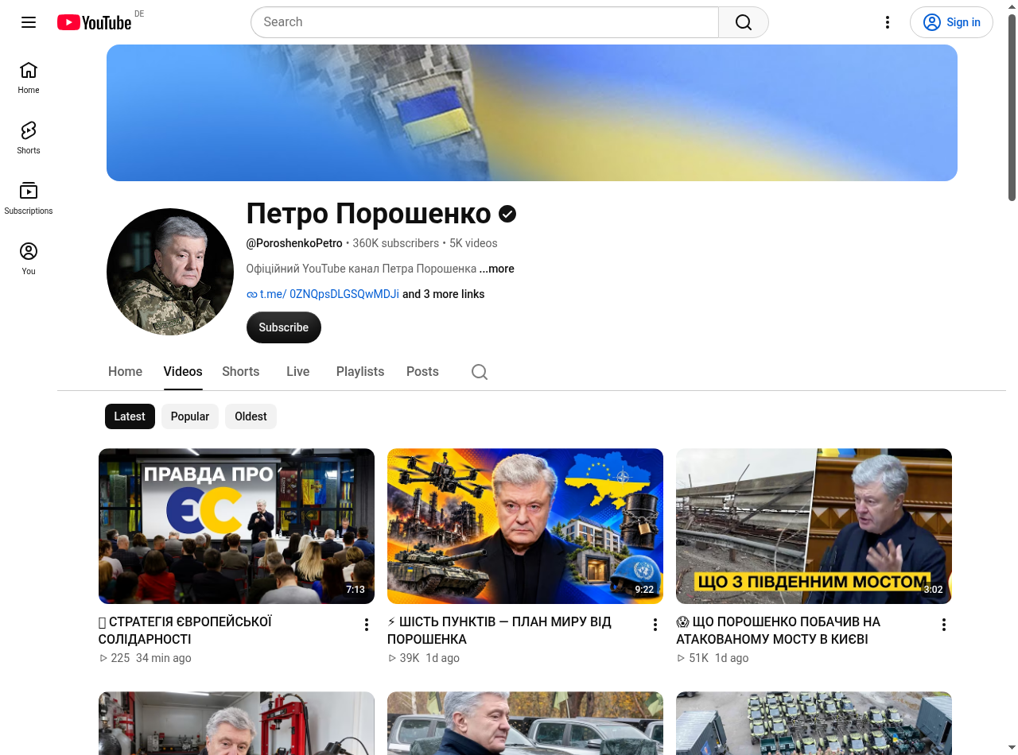Click the 5K videos count
Image resolution: width=1018 pixels, height=755 pixels.
pyautogui.click(x=473, y=243)
